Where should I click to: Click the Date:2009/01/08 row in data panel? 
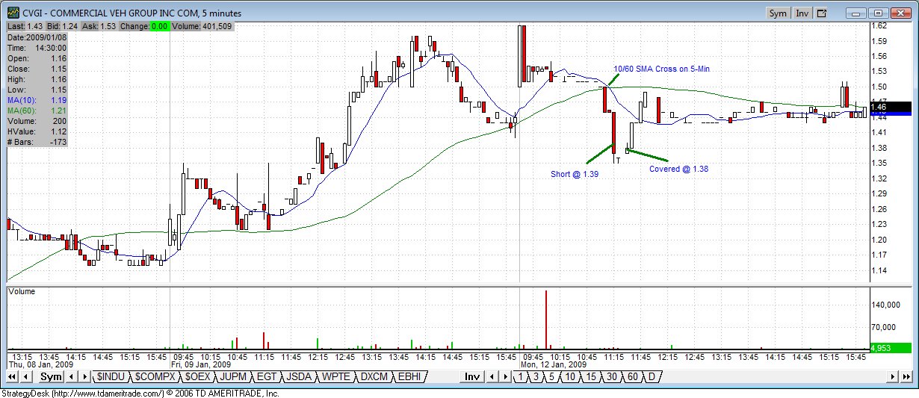[x=37, y=37]
